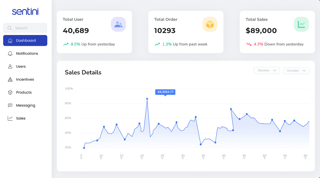Image resolution: width=320 pixels, height=178 pixels.
Task: Click the Total Sales green chart icon
Action: tap(301, 24)
